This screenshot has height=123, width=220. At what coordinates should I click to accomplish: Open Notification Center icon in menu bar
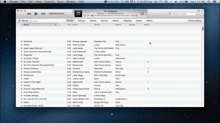pos(214,2)
